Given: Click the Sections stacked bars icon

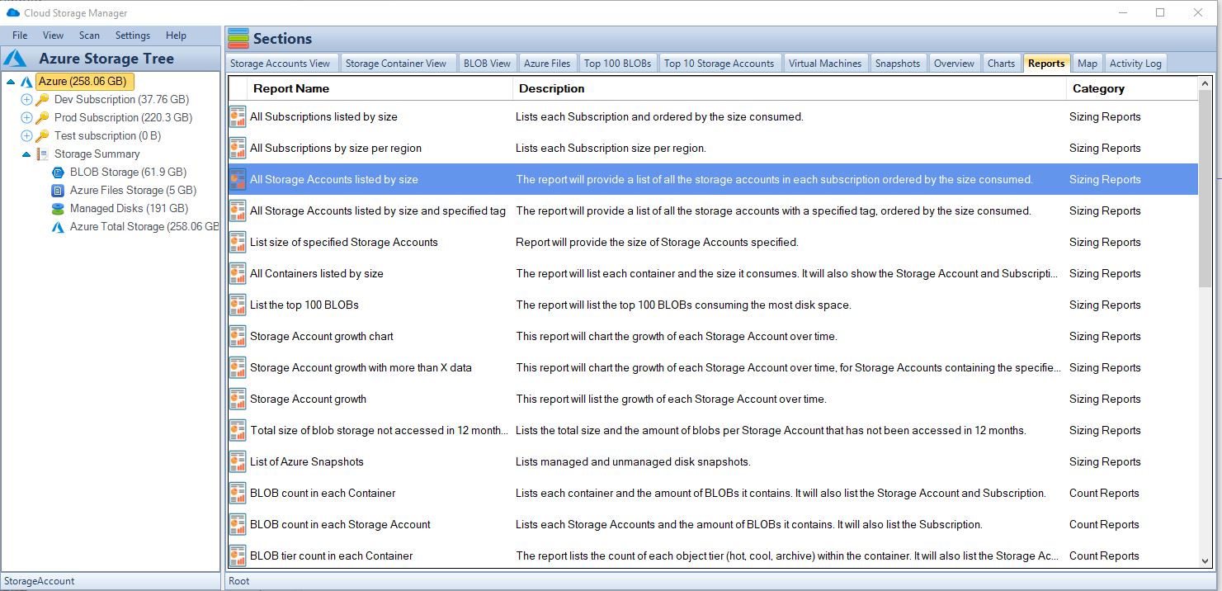Looking at the screenshot, I should pos(238,39).
